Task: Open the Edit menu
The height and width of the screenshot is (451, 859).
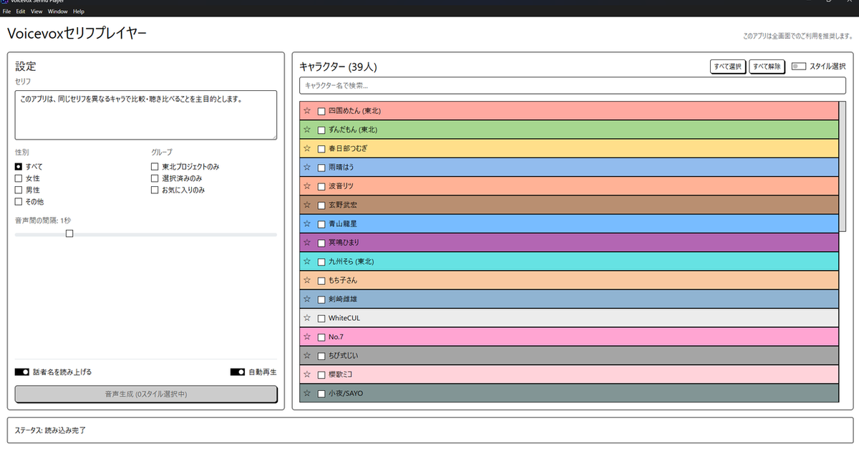Action: [x=21, y=11]
